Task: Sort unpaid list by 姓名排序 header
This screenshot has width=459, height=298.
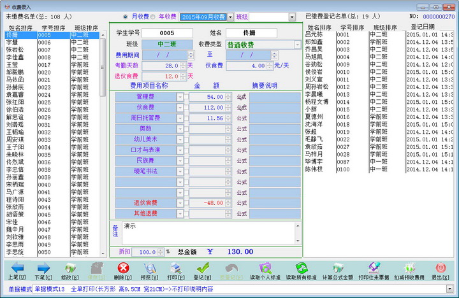Action: (x=20, y=28)
